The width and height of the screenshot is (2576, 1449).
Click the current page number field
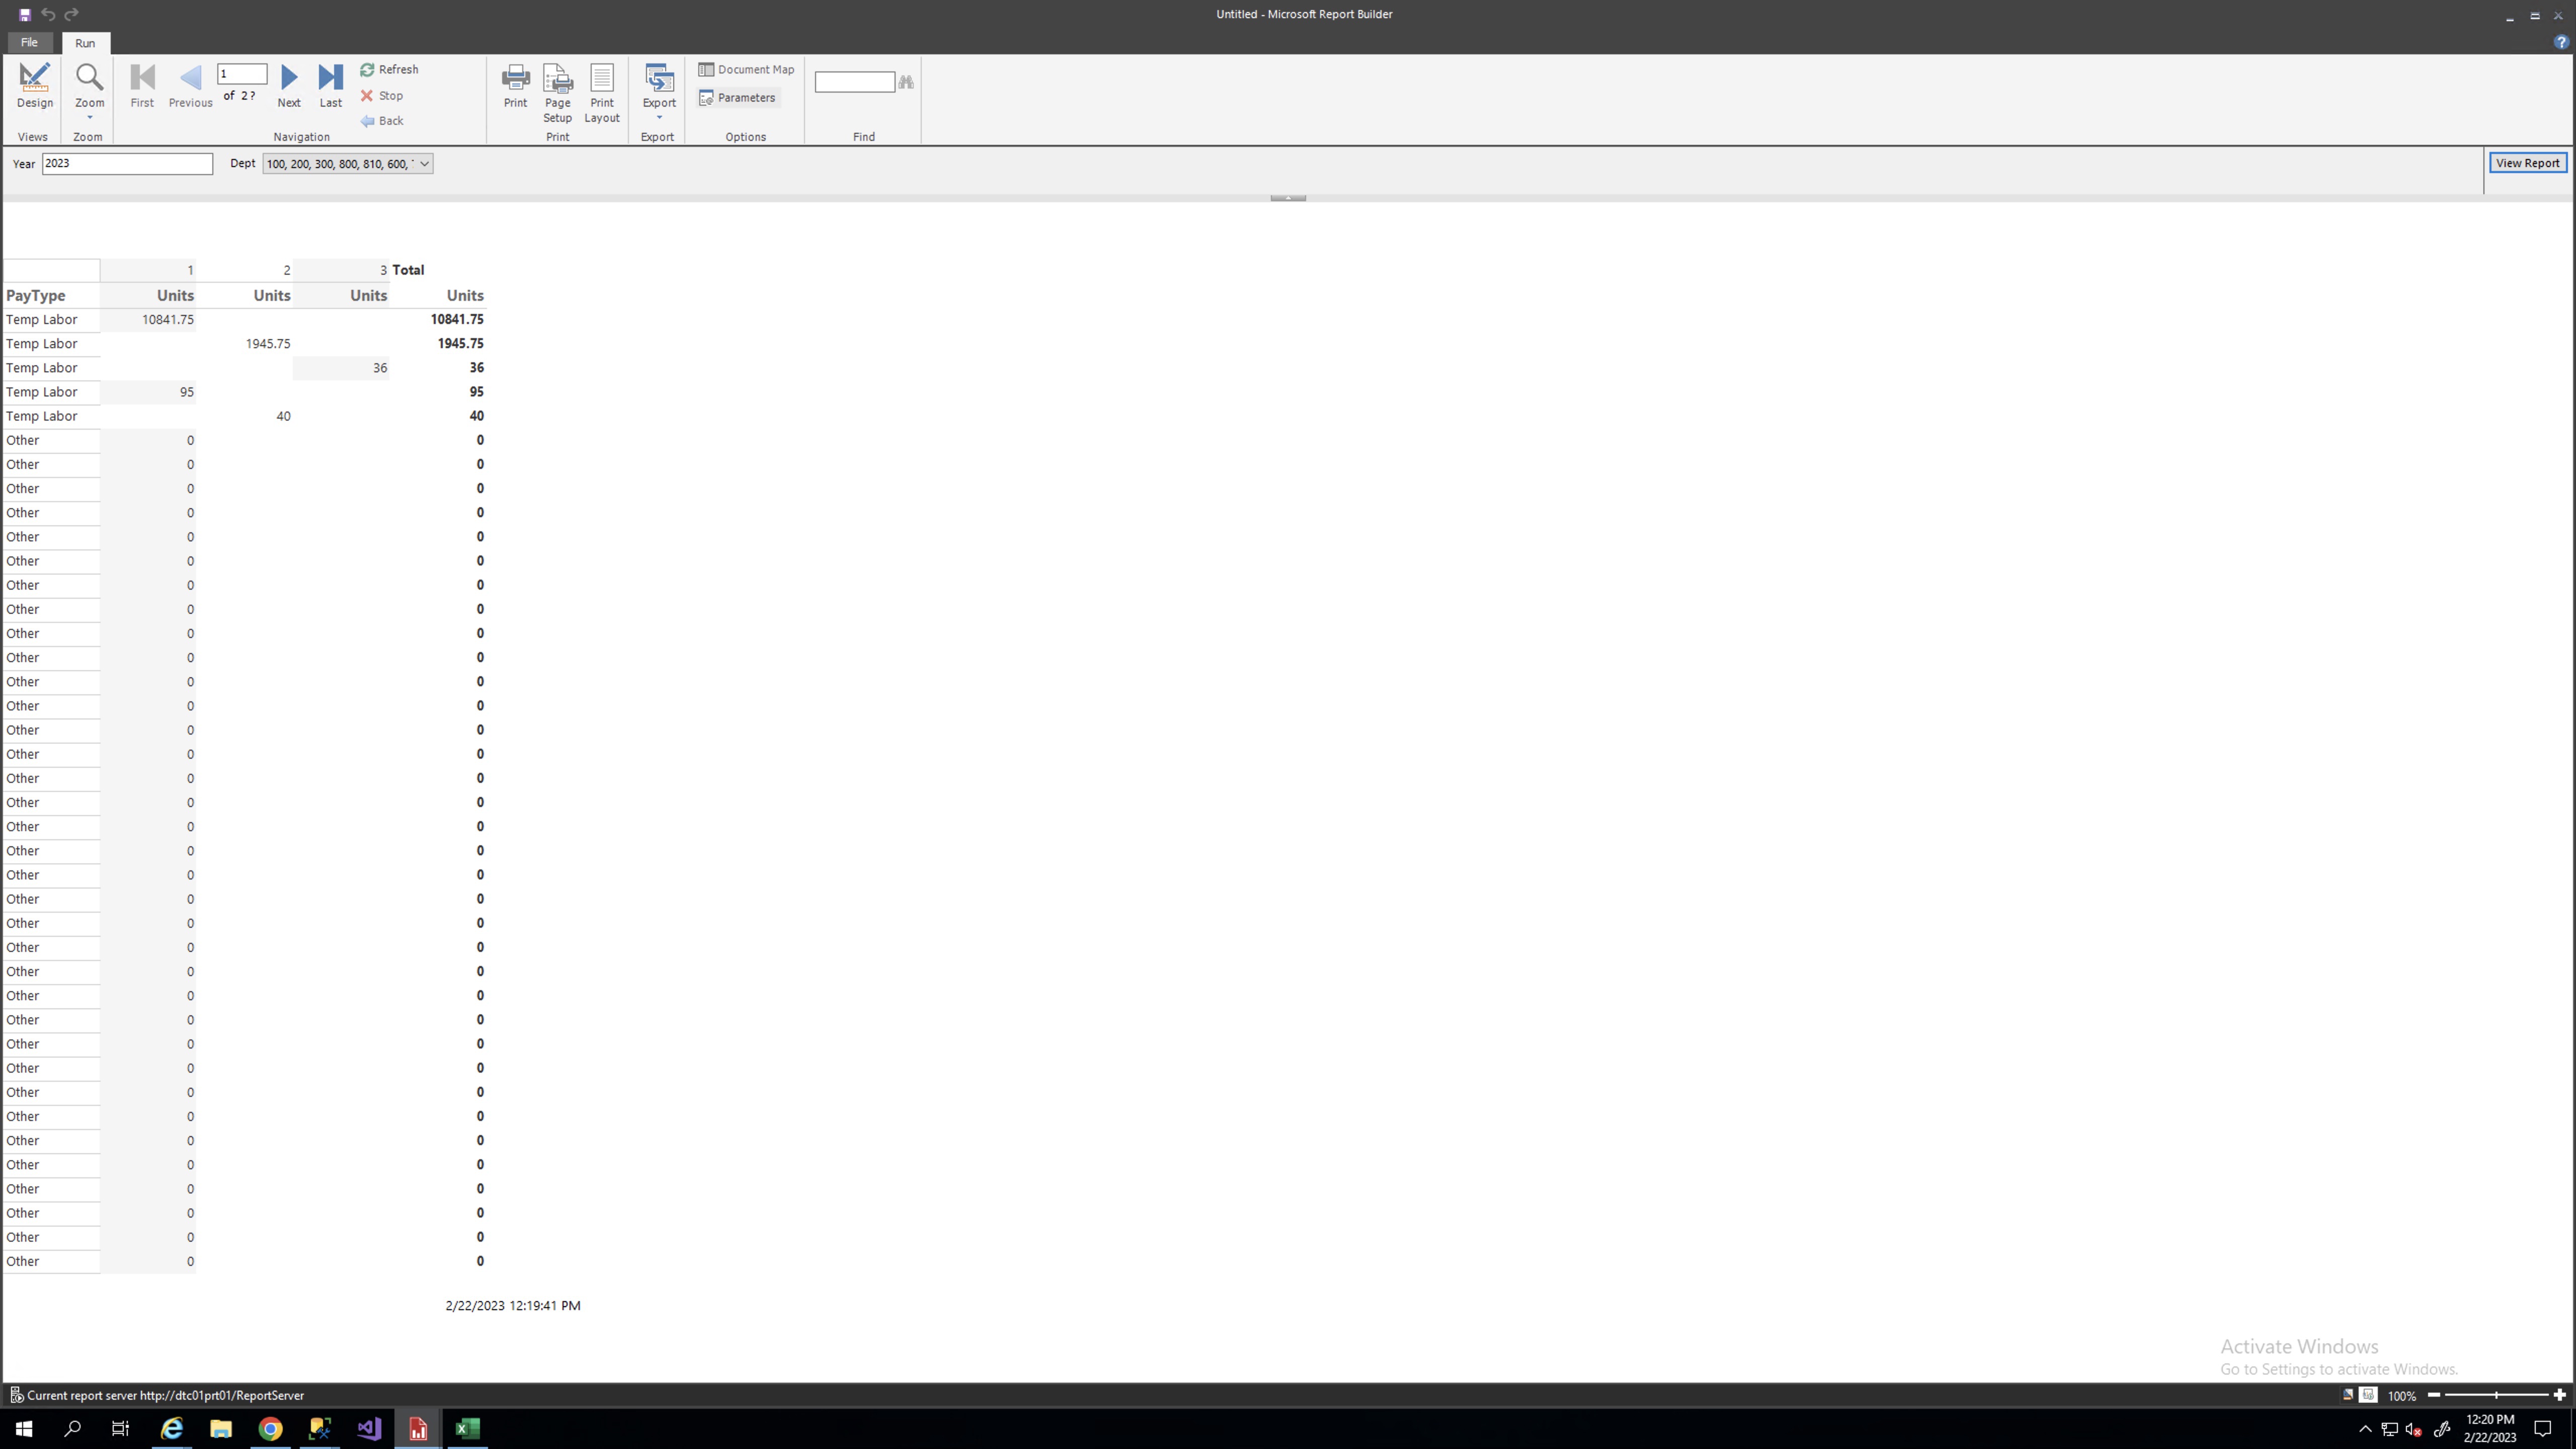[242, 74]
